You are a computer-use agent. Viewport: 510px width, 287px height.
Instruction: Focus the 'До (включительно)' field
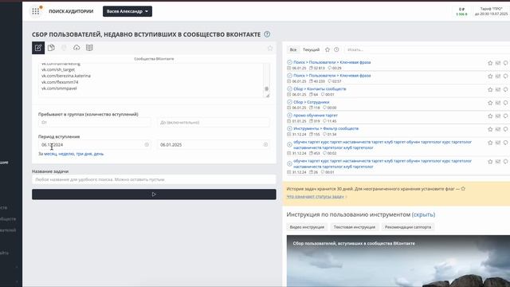coord(214,122)
